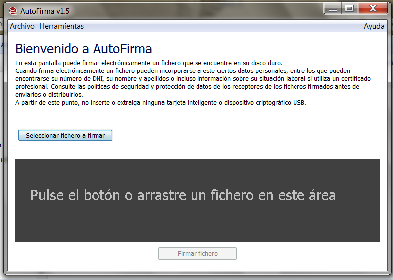The width and height of the screenshot is (393, 280).
Task: Open the Archivo menu
Action: (x=22, y=26)
